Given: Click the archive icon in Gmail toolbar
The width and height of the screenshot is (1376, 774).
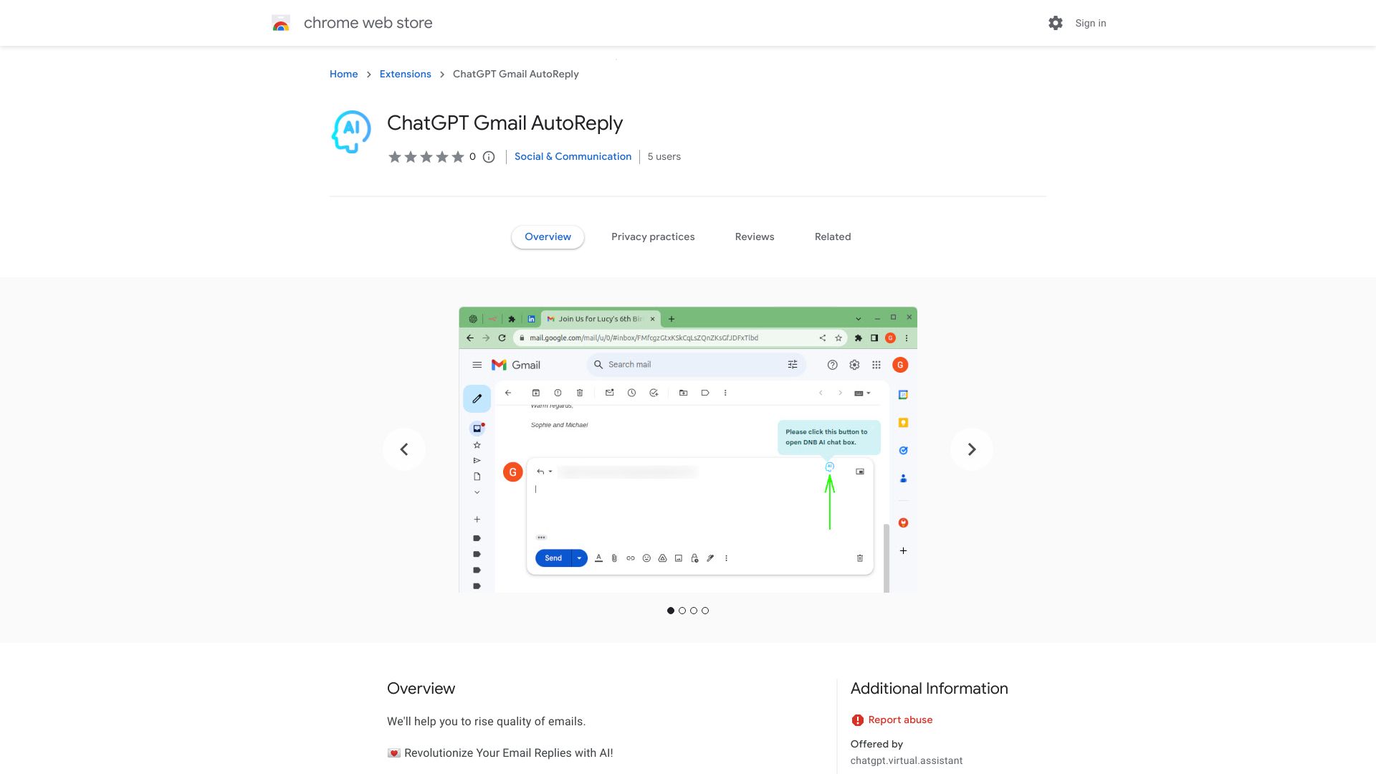Looking at the screenshot, I should pyautogui.click(x=536, y=392).
